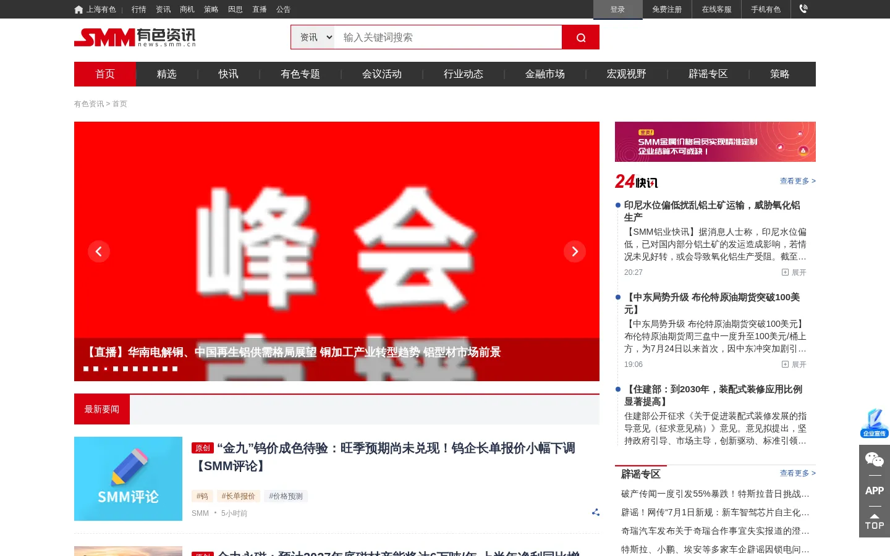
Task: Share the 金九钨价 article via share icon
Action: pos(596,512)
